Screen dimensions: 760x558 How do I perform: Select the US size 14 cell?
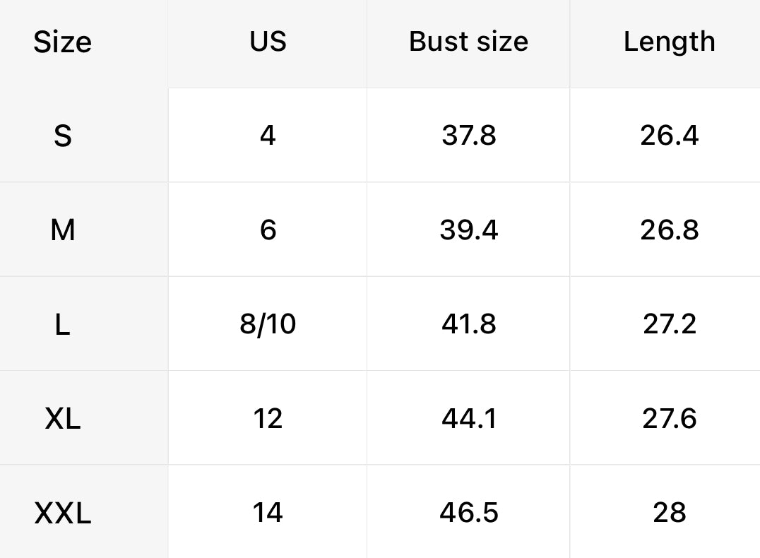coord(268,513)
